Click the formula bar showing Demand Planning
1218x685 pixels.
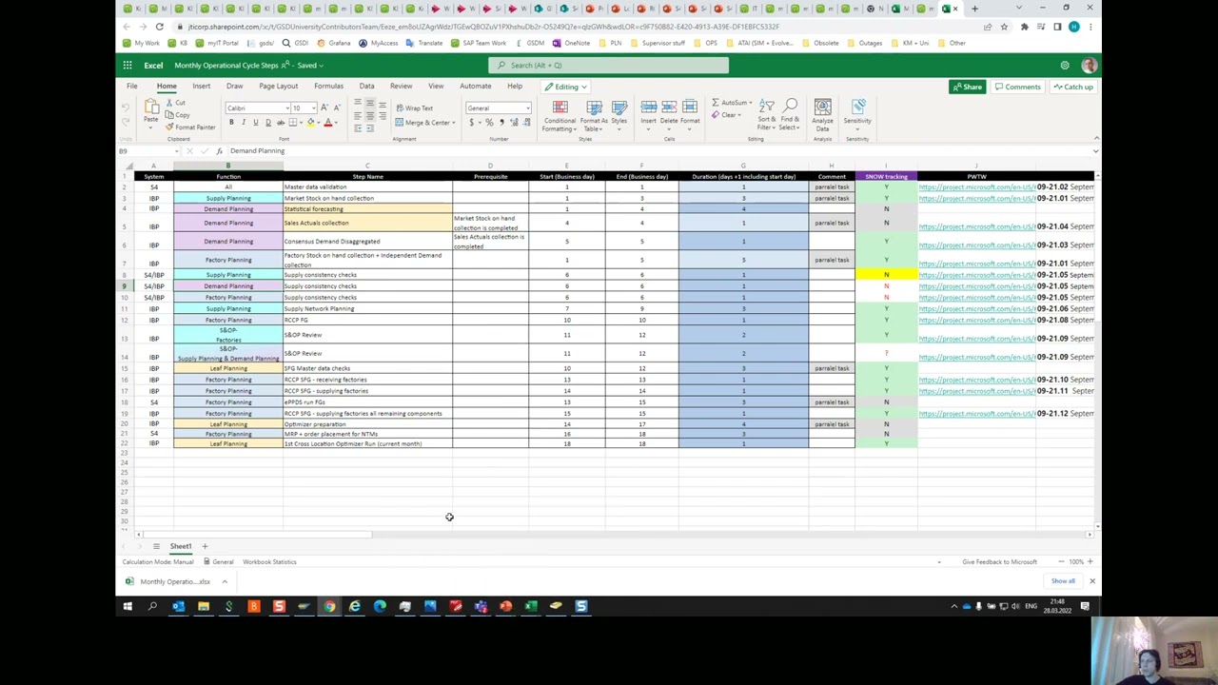tap(658, 151)
